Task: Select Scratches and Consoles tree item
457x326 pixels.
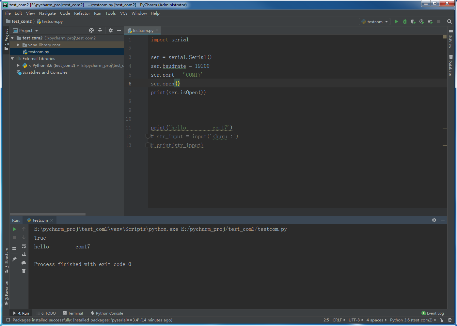Action: coord(45,72)
